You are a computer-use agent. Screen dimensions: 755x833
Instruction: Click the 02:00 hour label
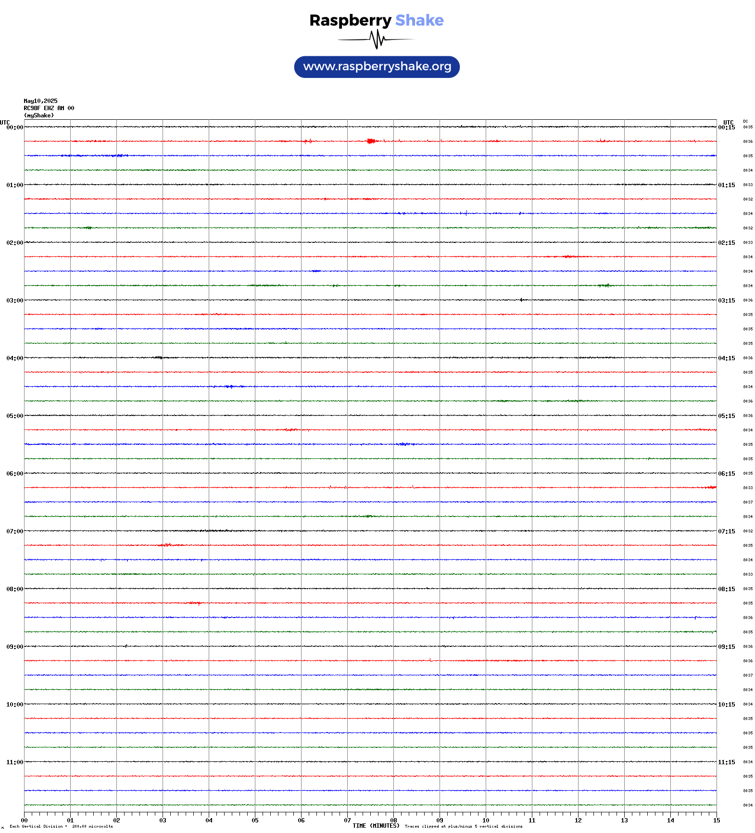(14, 243)
